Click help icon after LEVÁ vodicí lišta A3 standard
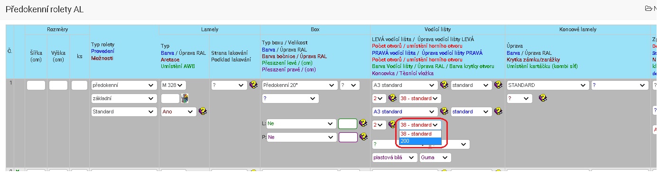Screen dimensions: 658x172 [444, 86]
